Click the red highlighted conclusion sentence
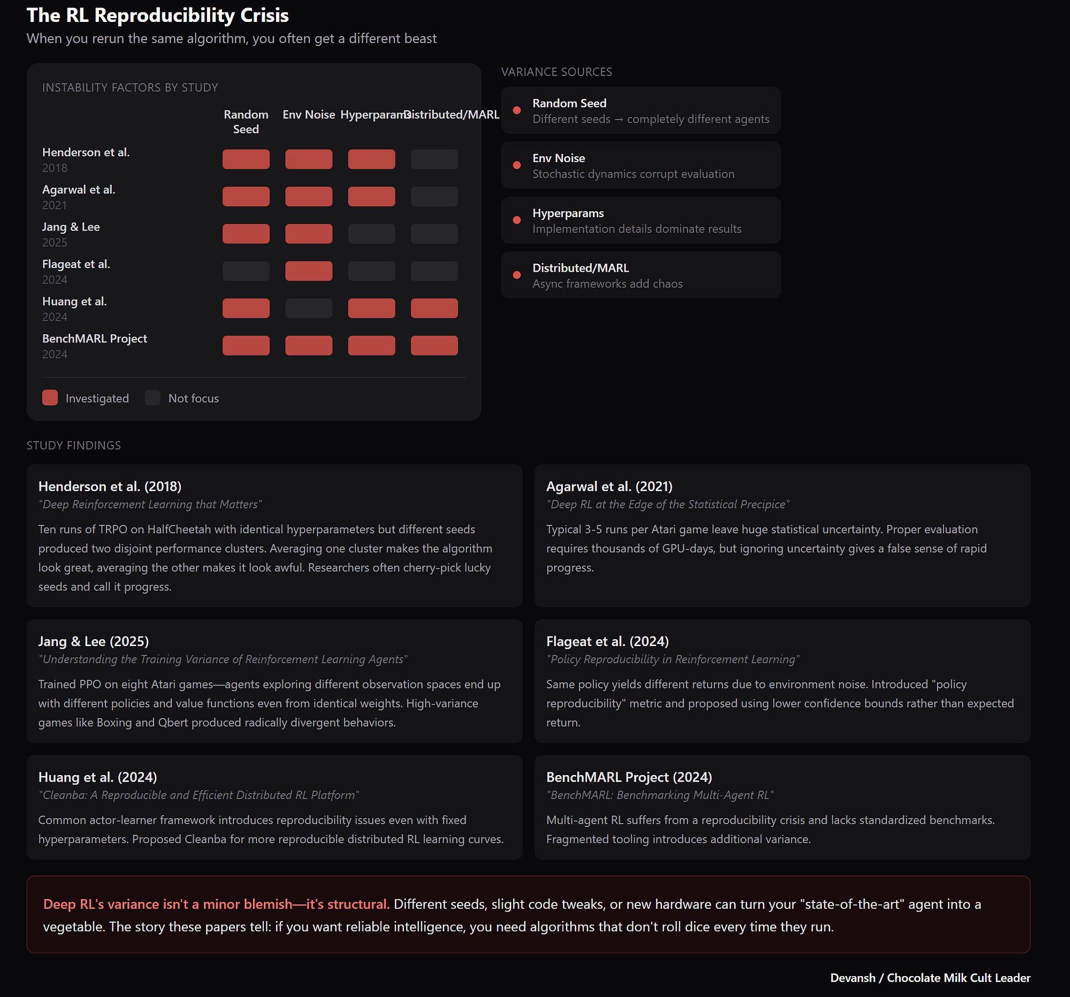 tap(216, 904)
